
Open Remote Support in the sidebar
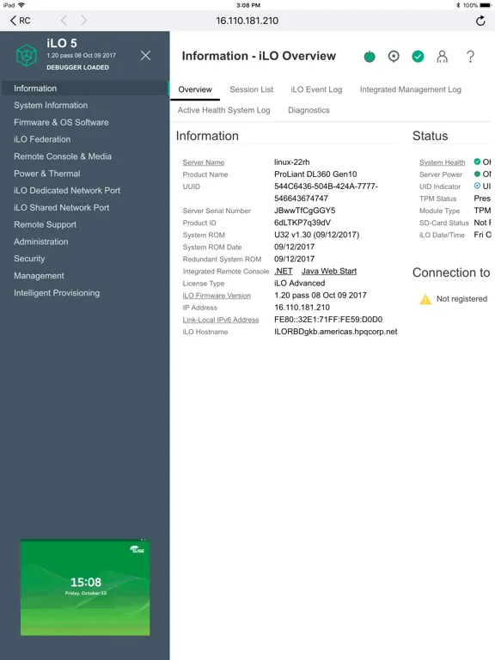point(45,225)
